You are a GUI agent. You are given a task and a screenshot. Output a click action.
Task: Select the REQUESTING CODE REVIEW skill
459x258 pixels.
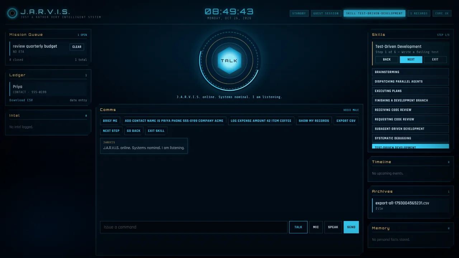411,119
